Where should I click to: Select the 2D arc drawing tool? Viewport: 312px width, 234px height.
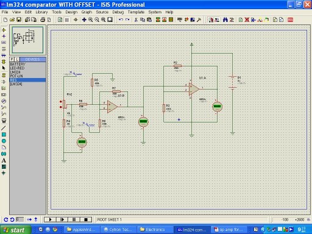pos(4,147)
